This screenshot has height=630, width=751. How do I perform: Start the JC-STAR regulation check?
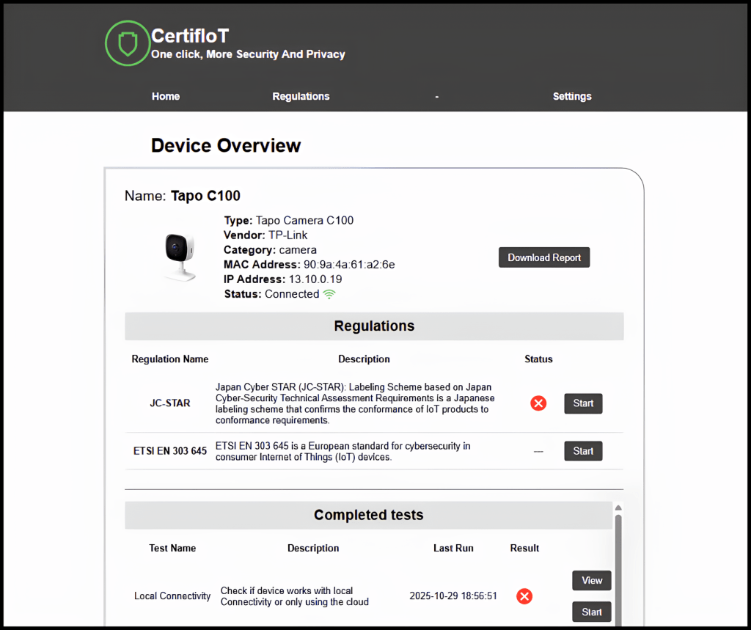pyautogui.click(x=583, y=403)
